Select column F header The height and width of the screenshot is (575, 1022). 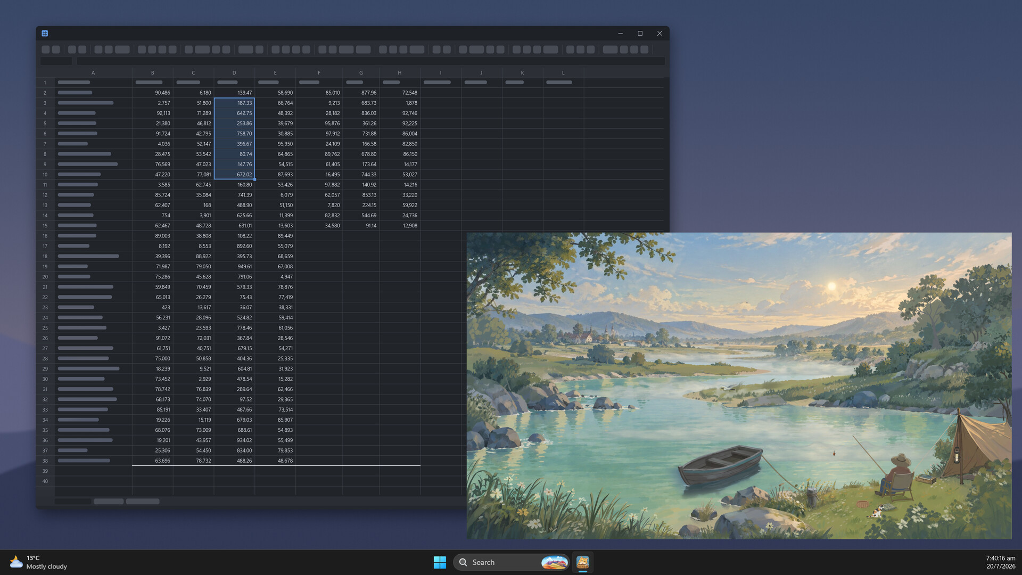pos(319,72)
